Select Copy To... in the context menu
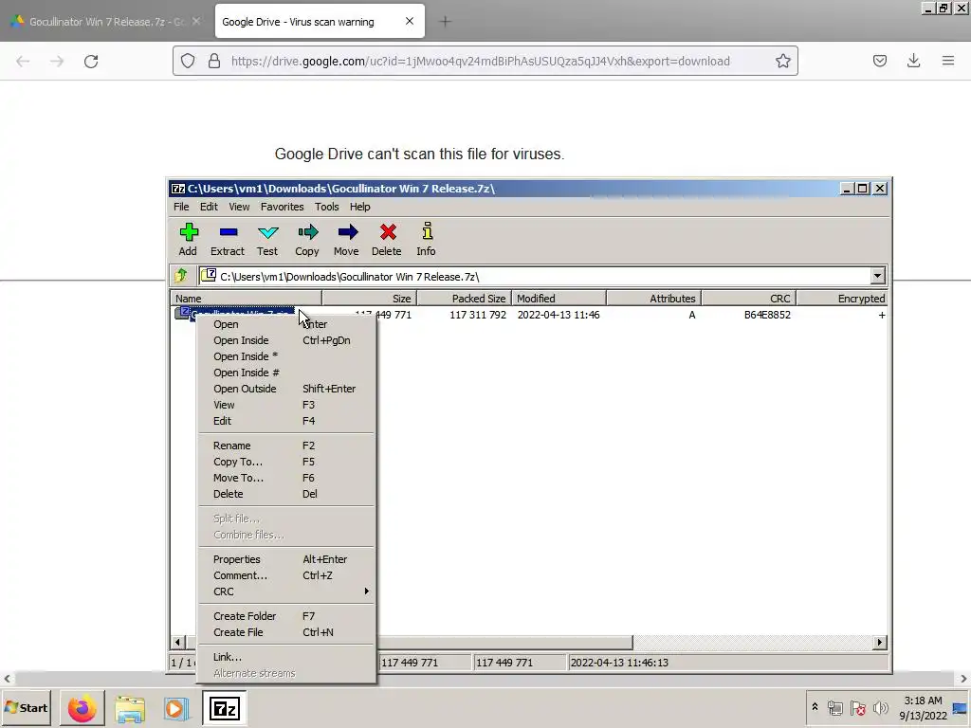The image size is (971, 728). point(286,462)
